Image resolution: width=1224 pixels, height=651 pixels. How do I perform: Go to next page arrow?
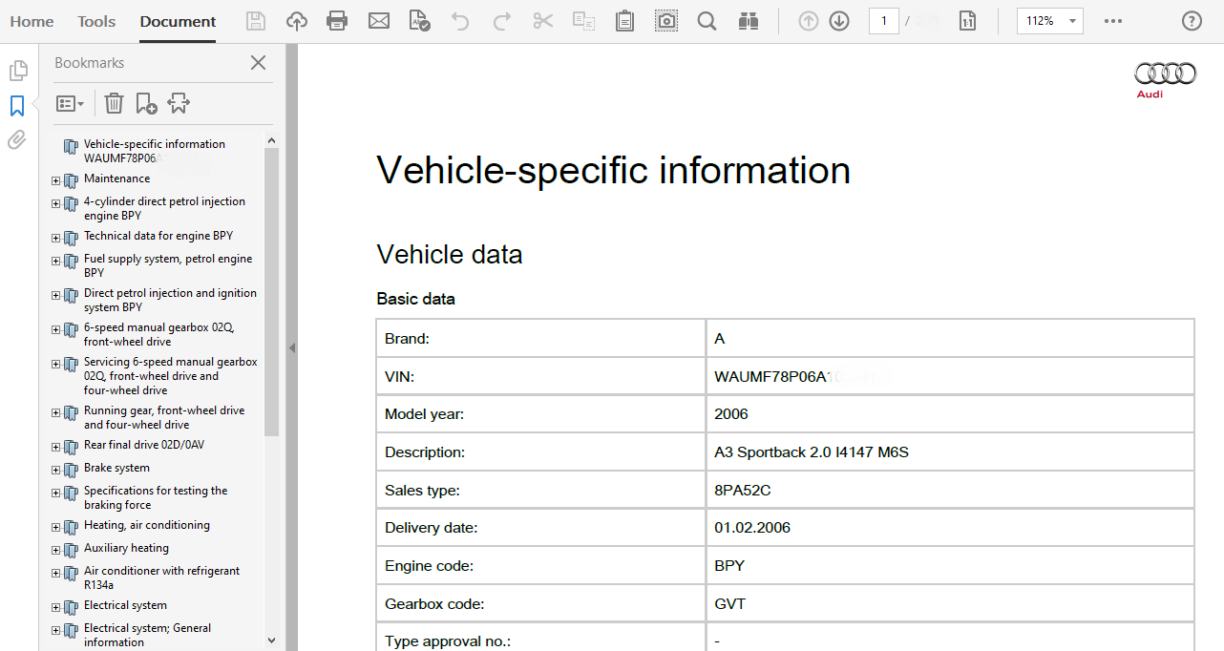pos(839,21)
